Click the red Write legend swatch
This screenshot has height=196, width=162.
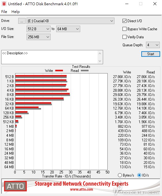click(59, 71)
